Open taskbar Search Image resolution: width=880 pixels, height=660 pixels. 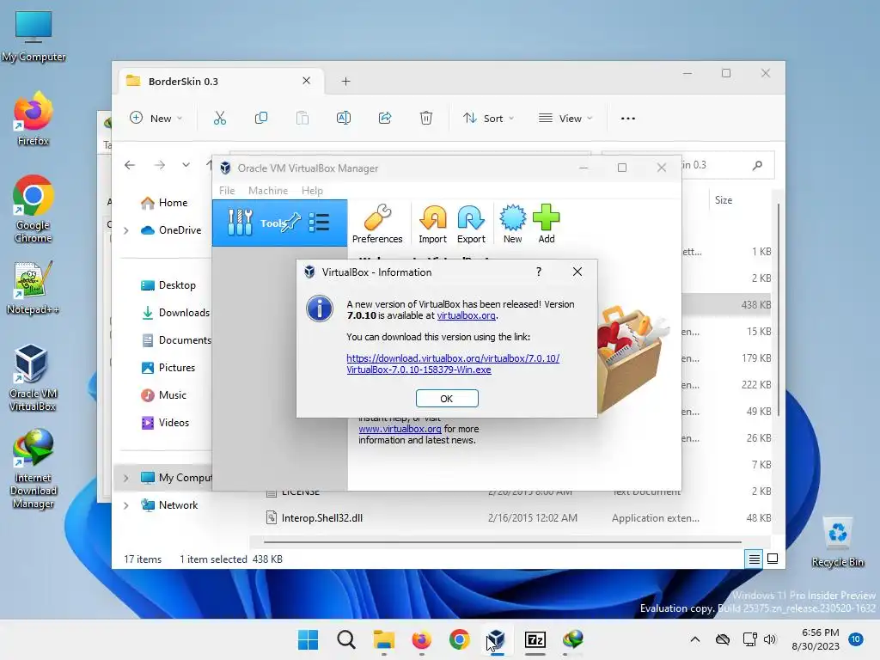pyautogui.click(x=345, y=639)
